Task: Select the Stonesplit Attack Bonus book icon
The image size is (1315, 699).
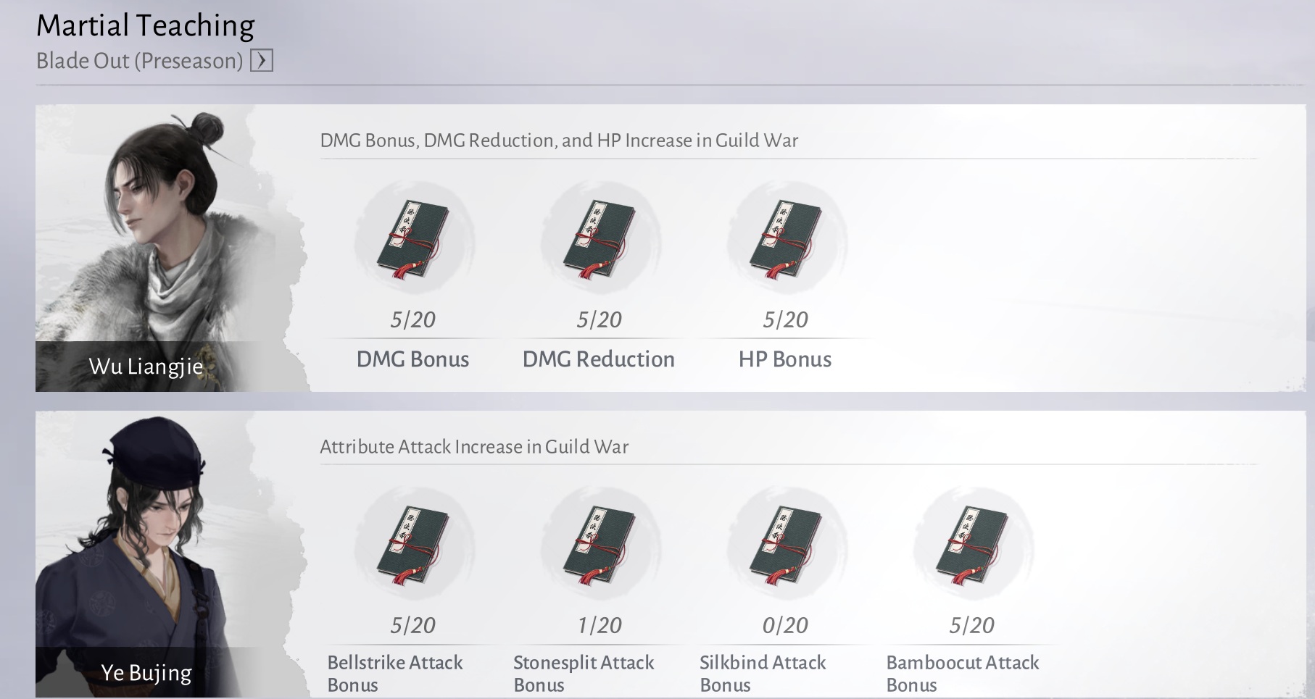Action: (600, 546)
